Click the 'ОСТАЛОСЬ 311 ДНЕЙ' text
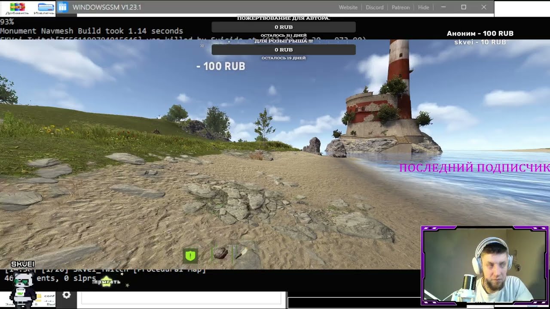The height and width of the screenshot is (309, 550). [x=284, y=36]
